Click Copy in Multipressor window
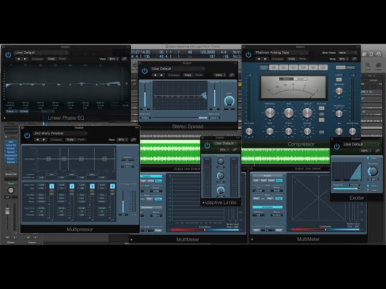386x289 pixels. (70, 140)
